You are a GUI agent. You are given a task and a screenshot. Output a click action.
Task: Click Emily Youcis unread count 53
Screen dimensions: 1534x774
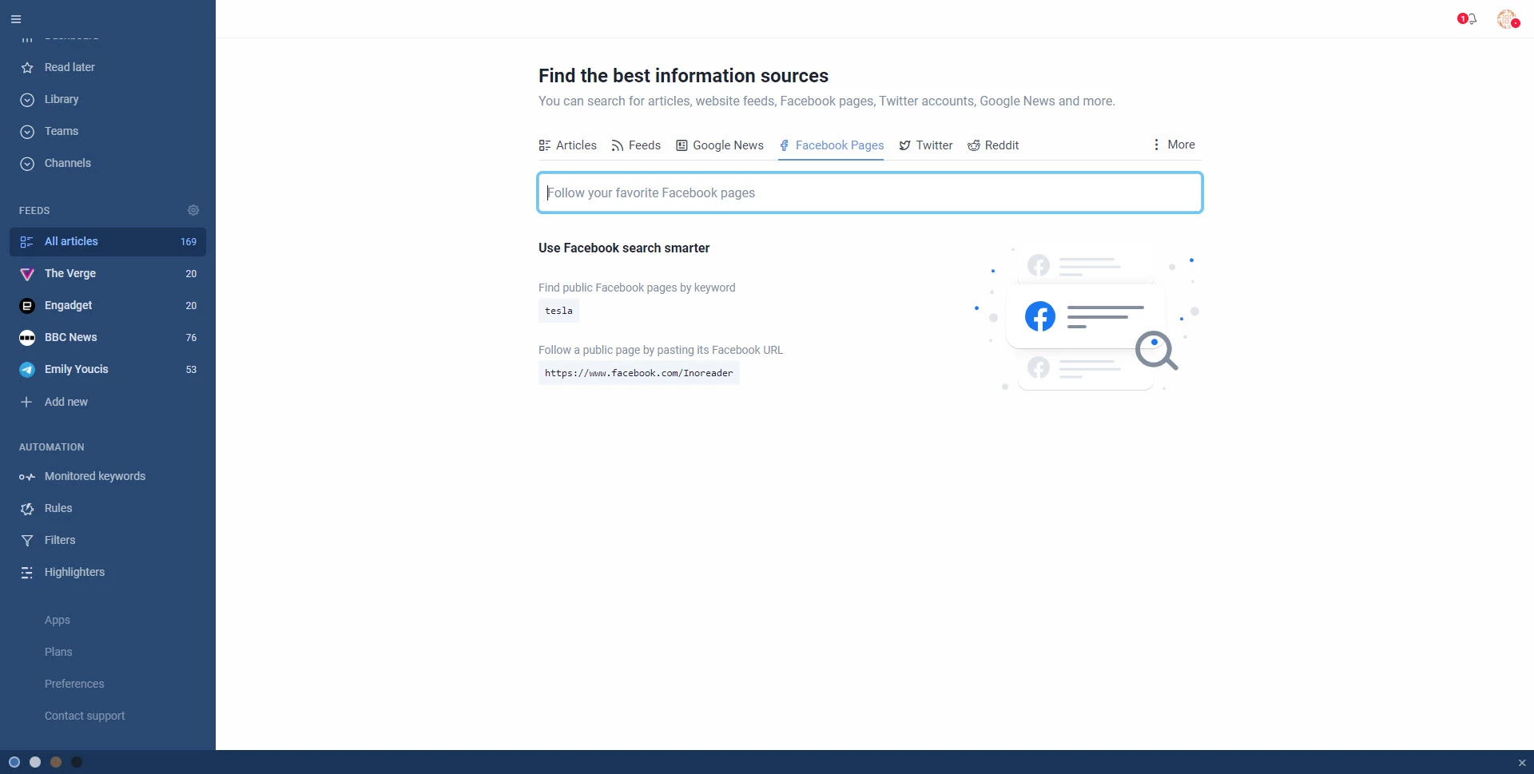coord(191,370)
